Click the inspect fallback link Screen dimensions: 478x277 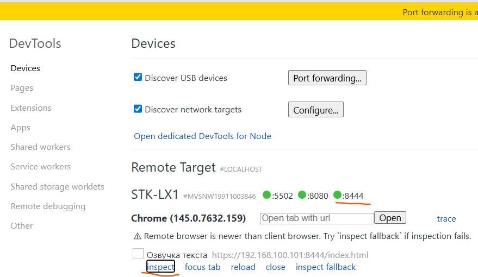325,267
